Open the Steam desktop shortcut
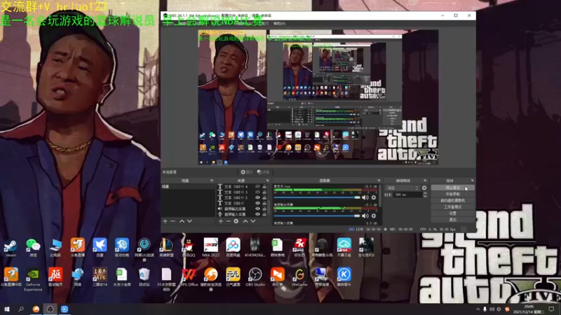 tap(11, 248)
